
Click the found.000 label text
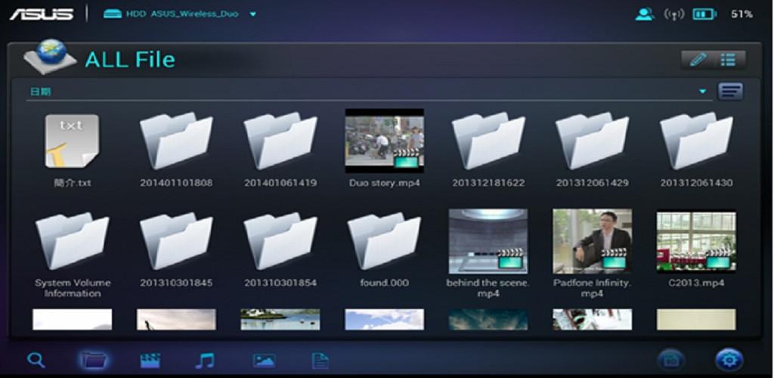click(x=385, y=283)
